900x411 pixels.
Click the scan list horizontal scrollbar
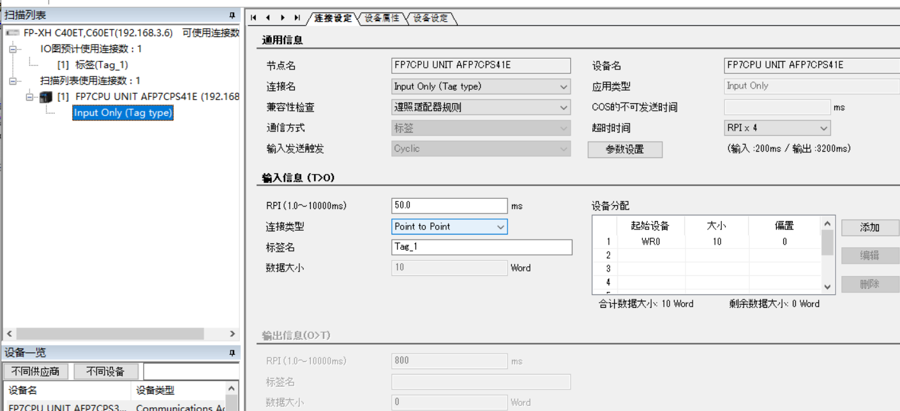click(110, 334)
